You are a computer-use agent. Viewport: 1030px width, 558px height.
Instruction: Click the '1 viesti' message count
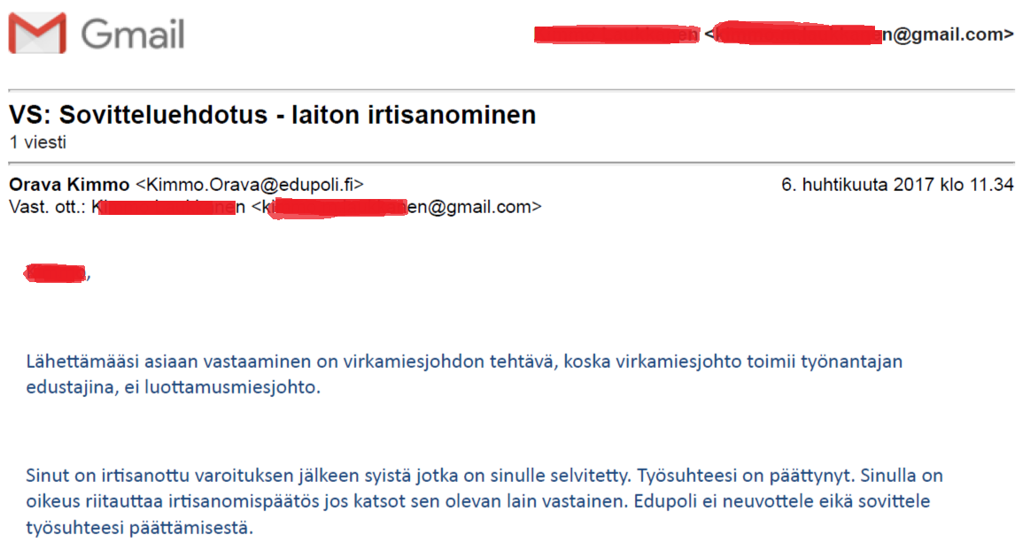point(37,141)
